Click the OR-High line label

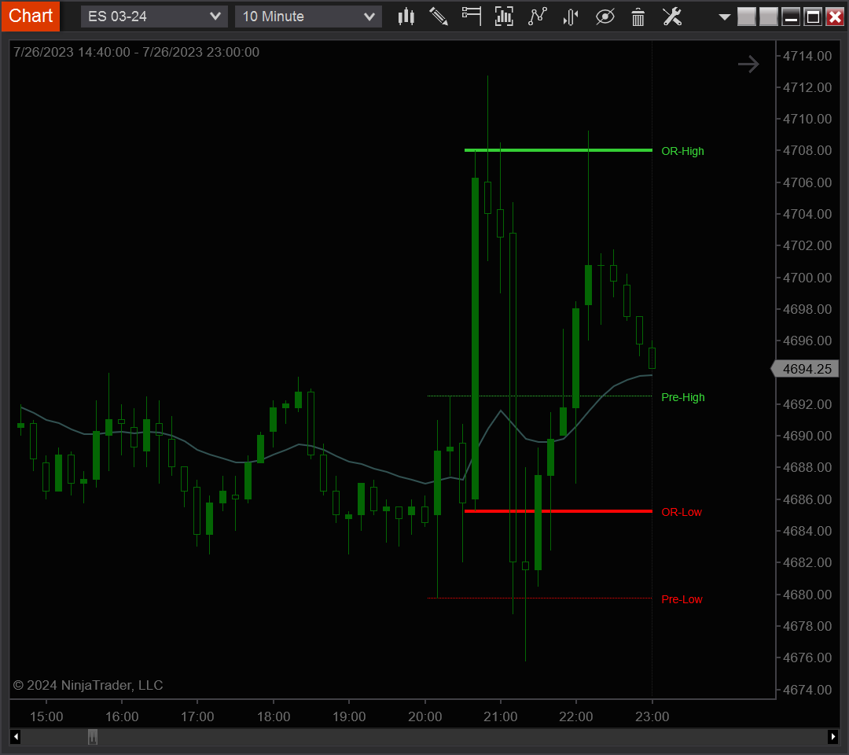click(x=682, y=151)
